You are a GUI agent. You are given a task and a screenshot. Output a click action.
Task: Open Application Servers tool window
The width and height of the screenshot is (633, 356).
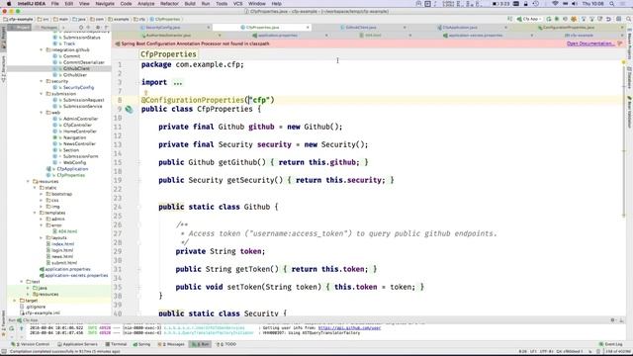78,344
